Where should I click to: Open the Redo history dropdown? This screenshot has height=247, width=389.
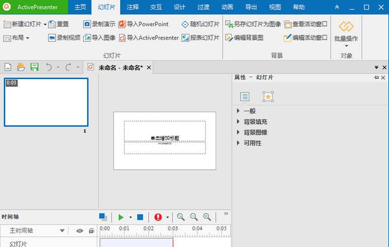pos(78,67)
